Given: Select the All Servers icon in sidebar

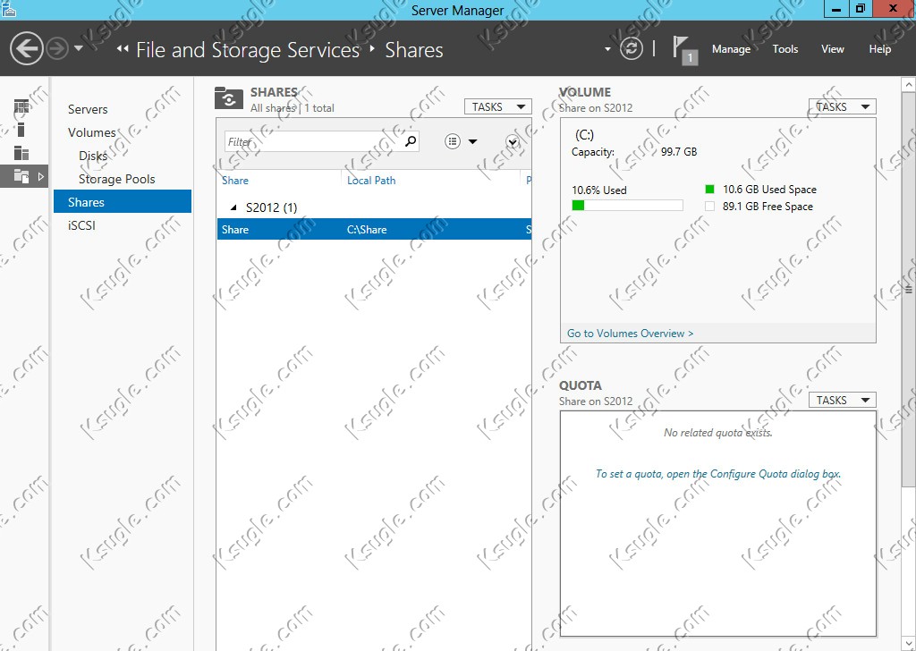Looking at the screenshot, I should click(21, 153).
